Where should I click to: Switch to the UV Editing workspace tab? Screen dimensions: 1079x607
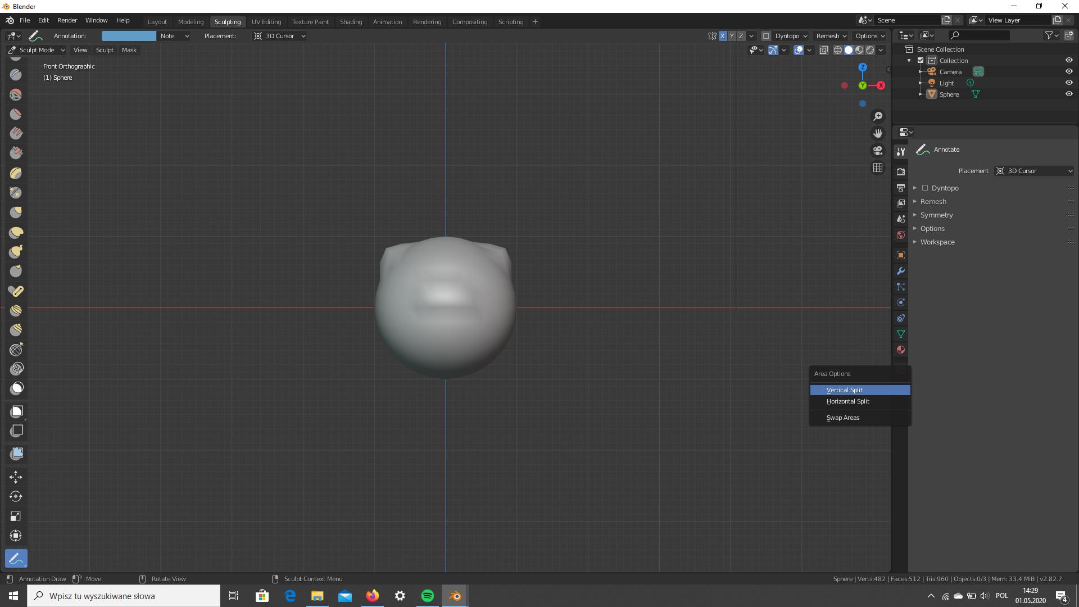[266, 21]
